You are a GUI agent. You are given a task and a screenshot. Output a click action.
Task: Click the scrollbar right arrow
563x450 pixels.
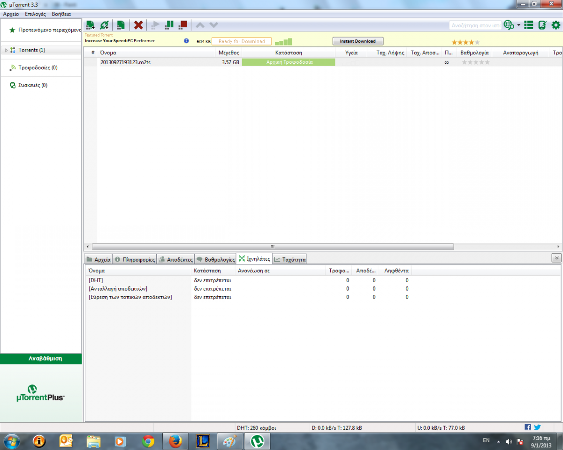click(x=558, y=247)
